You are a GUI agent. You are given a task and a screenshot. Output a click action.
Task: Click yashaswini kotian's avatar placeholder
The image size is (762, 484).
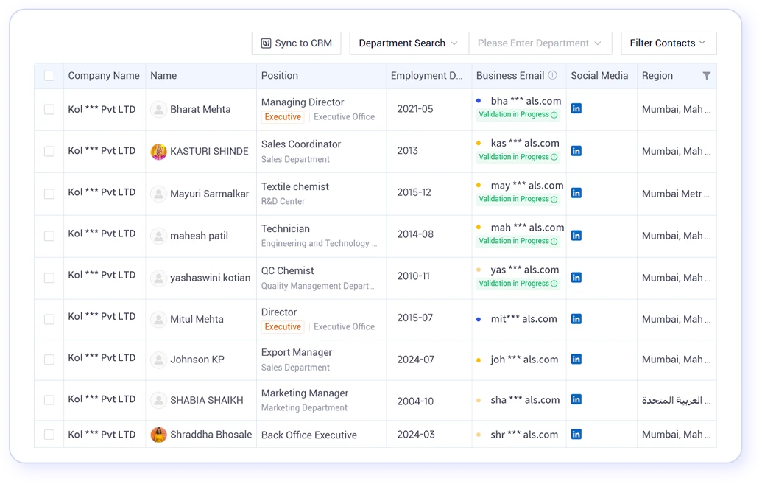(x=158, y=278)
